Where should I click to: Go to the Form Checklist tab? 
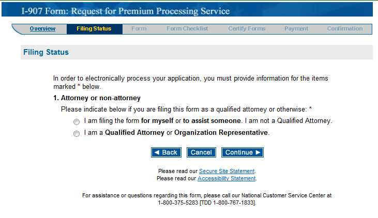(187, 29)
